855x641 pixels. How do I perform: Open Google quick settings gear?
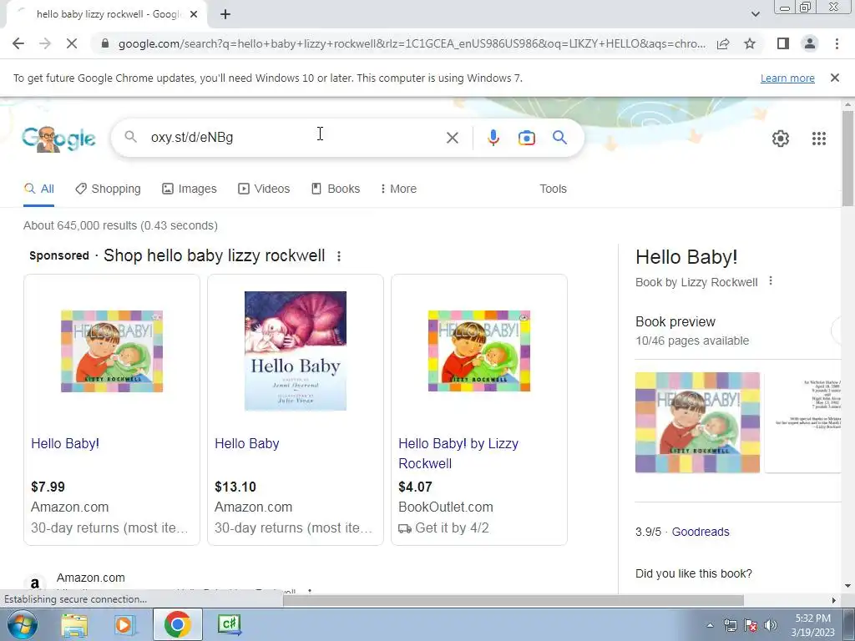coord(781,139)
